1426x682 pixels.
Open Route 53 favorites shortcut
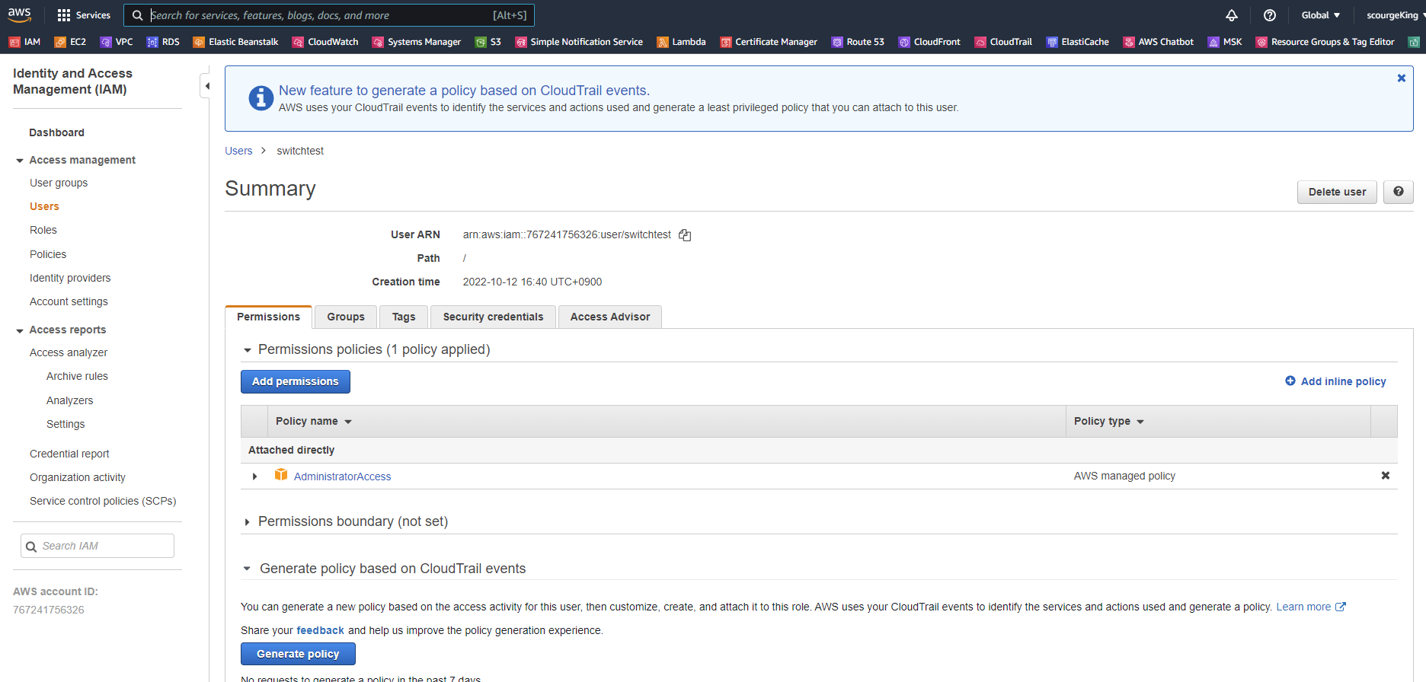coord(858,42)
